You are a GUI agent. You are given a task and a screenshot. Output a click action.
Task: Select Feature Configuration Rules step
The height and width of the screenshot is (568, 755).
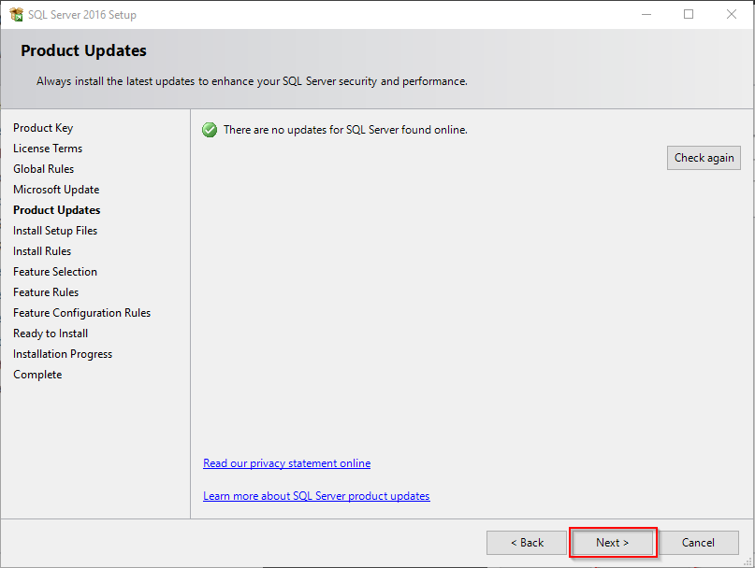[81, 313]
